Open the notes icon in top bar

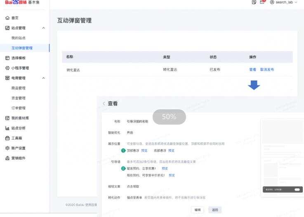click(x=254, y=2)
